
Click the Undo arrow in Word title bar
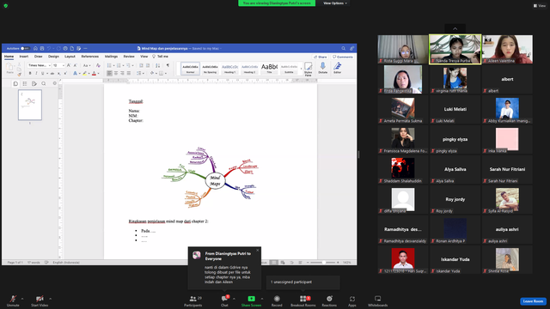click(49, 48)
